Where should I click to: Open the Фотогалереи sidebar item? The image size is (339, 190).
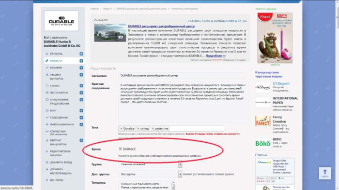[59, 93]
